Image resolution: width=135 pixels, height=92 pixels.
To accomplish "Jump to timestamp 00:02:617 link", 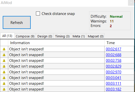I will click(x=114, y=49).
